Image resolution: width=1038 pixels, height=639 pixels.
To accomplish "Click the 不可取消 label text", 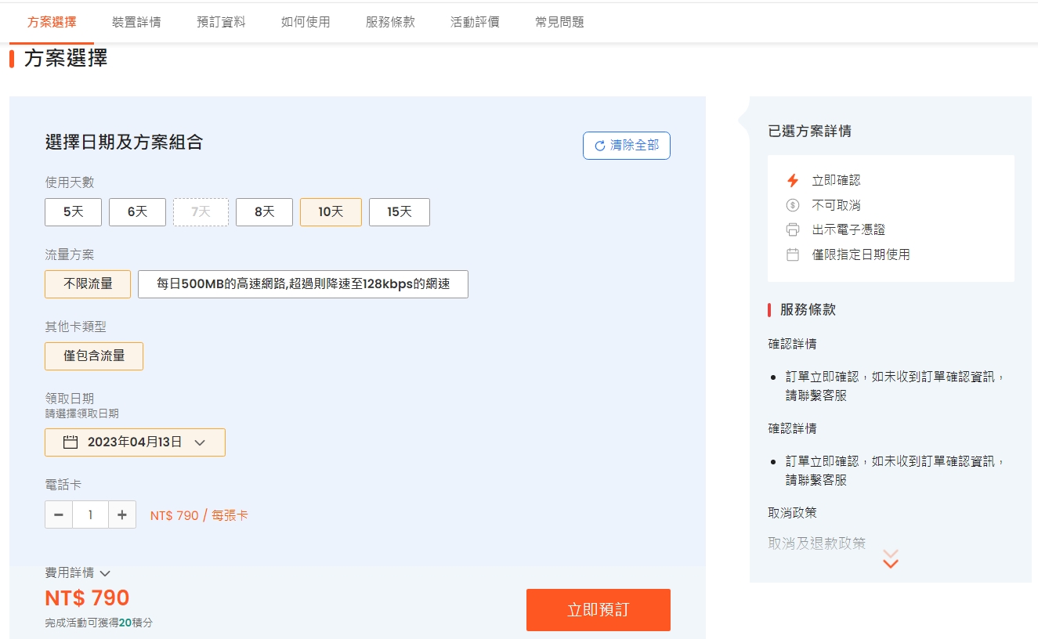I will click(836, 205).
